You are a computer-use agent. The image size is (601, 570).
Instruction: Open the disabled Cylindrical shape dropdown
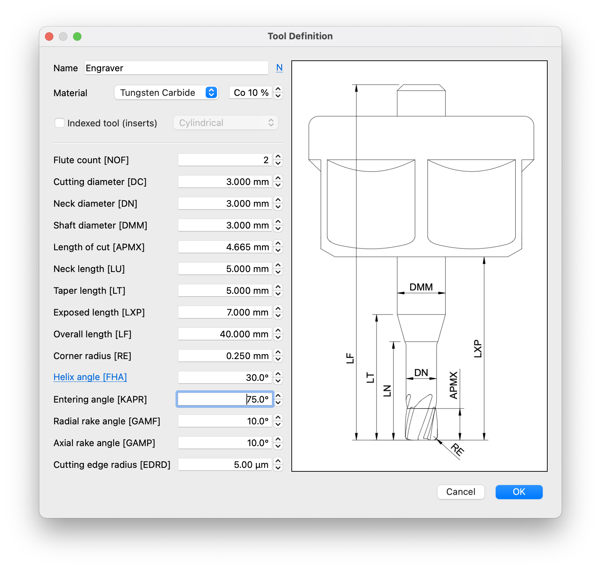click(225, 123)
